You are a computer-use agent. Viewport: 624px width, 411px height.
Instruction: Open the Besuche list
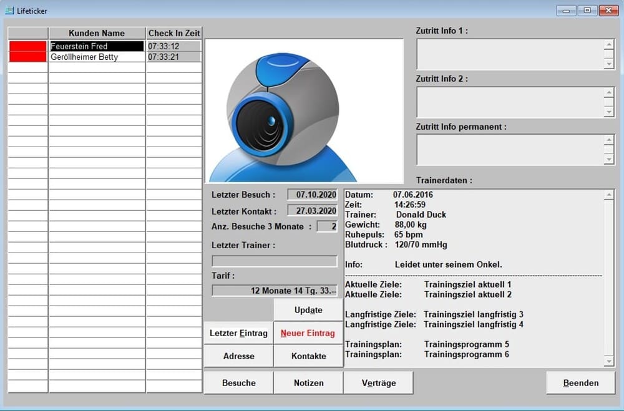[x=238, y=383]
